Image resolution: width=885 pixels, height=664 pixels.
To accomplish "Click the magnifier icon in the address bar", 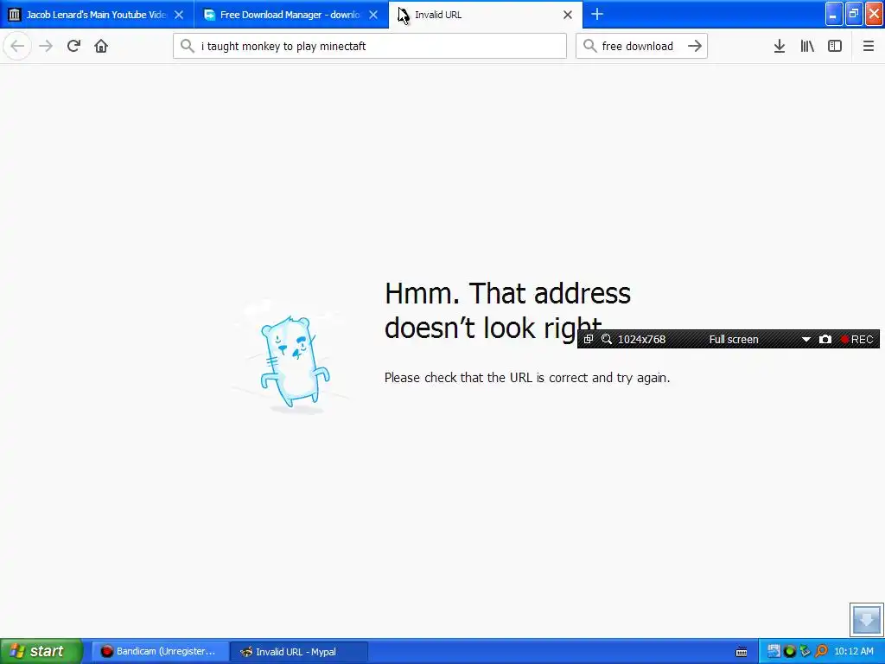I will pos(188,47).
